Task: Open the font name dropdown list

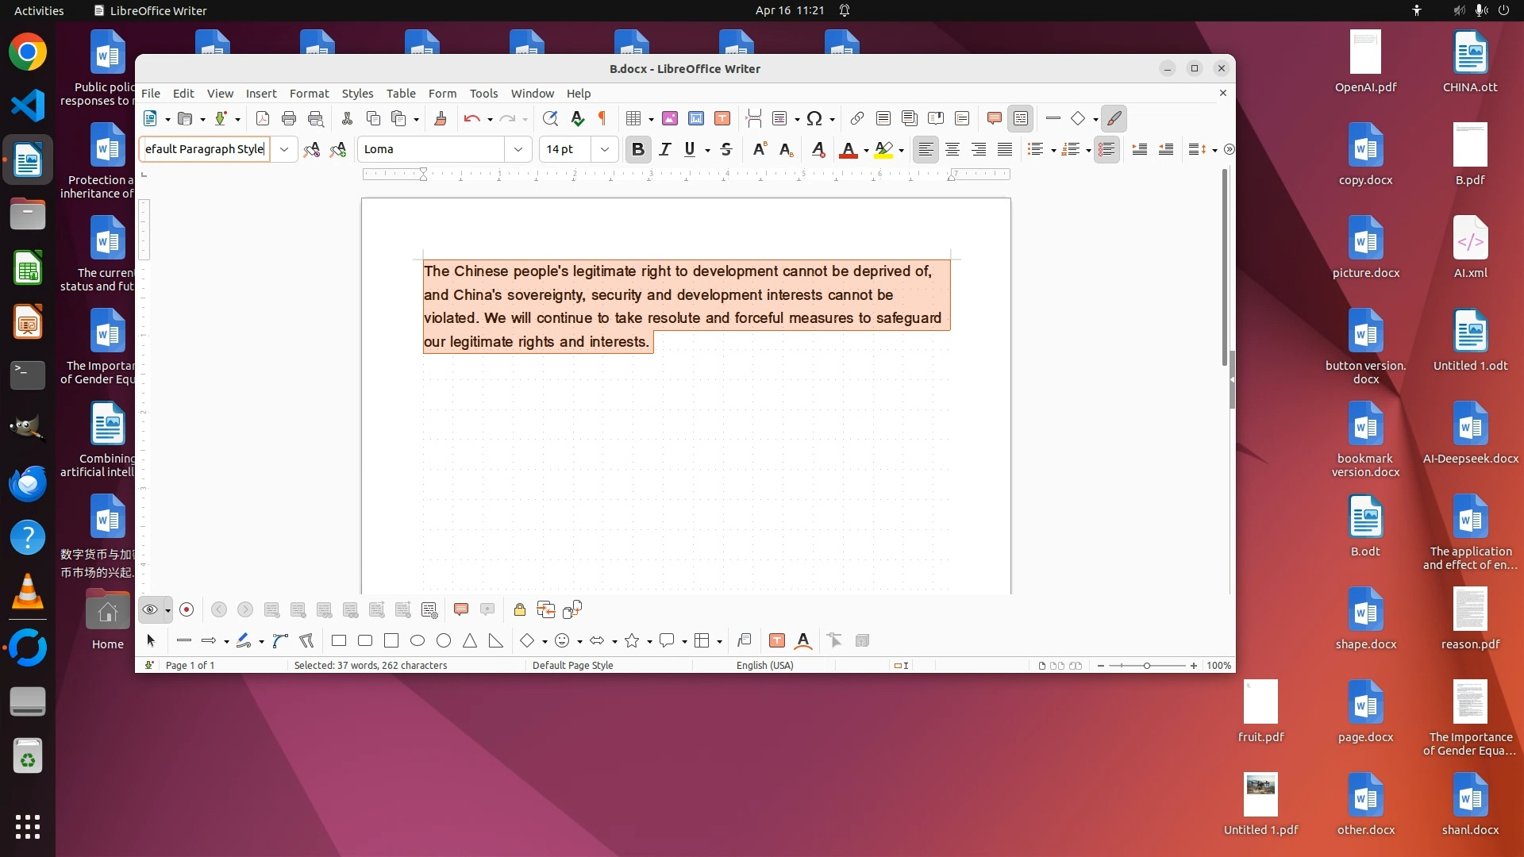Action: point(518,149)
